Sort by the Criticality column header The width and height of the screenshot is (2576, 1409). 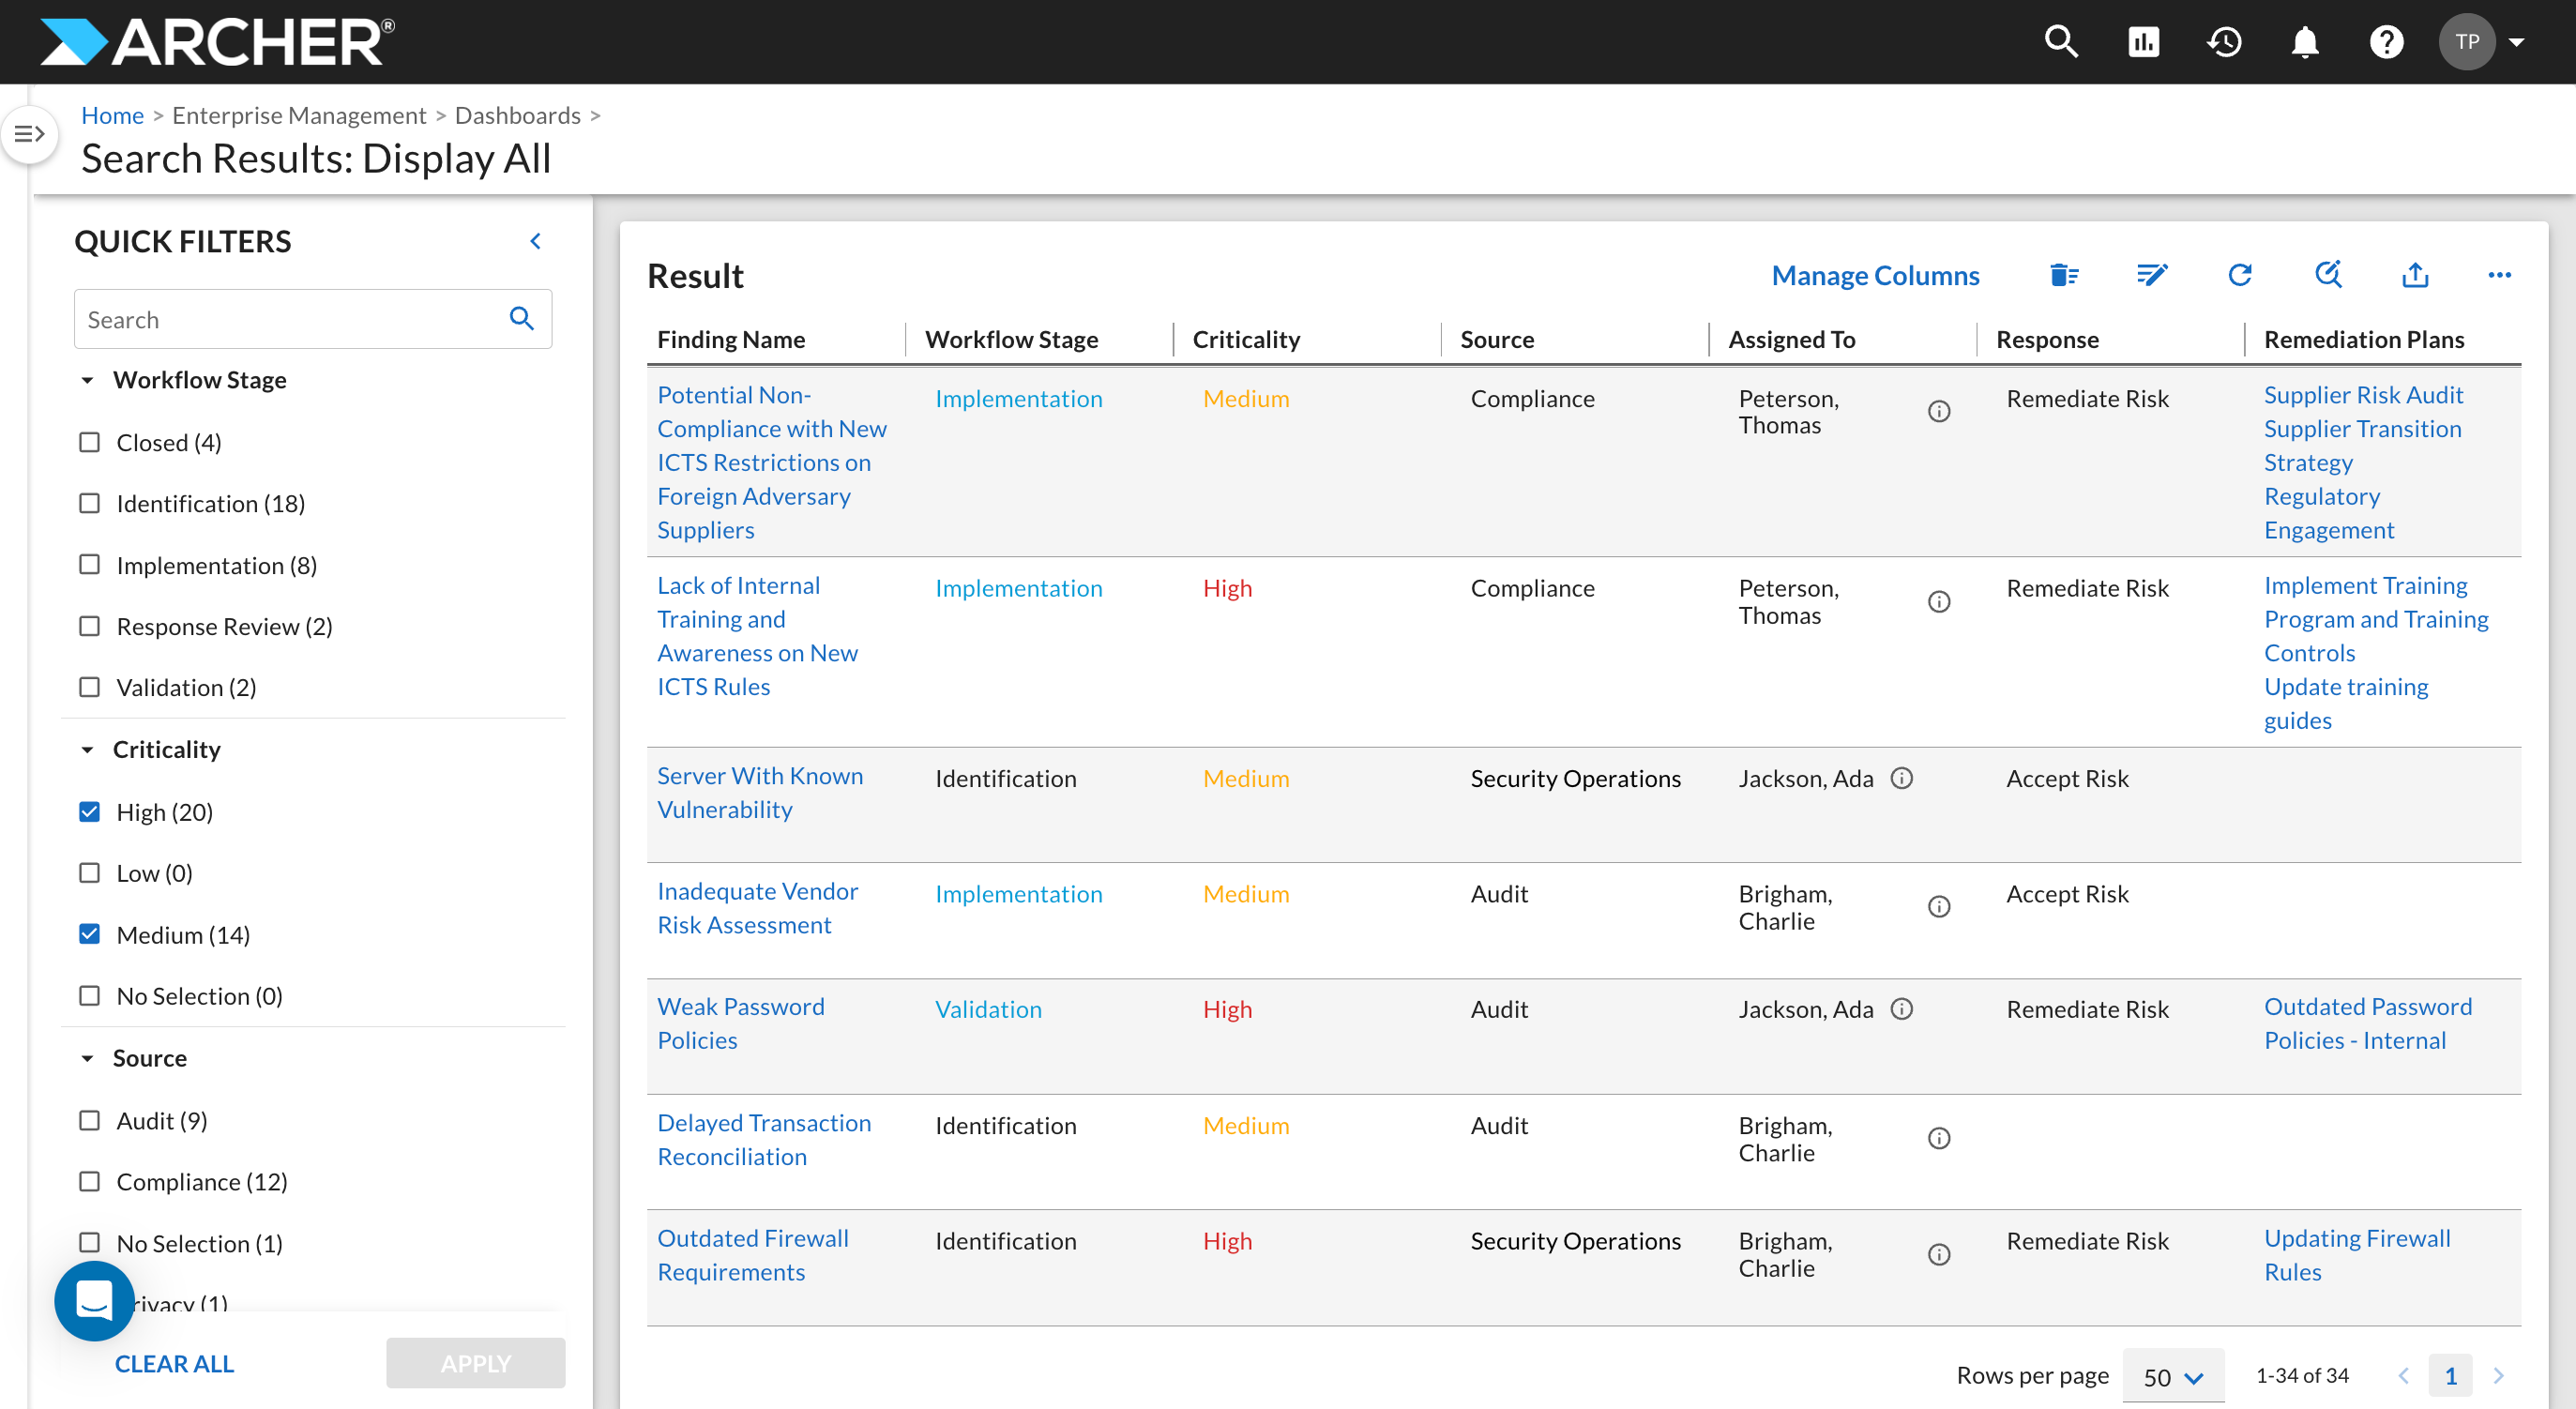1246,339
